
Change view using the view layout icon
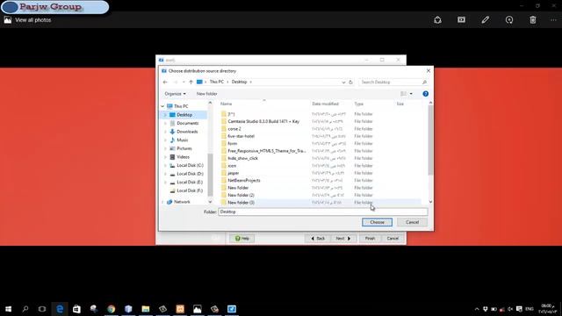click(x=404, y=94)
